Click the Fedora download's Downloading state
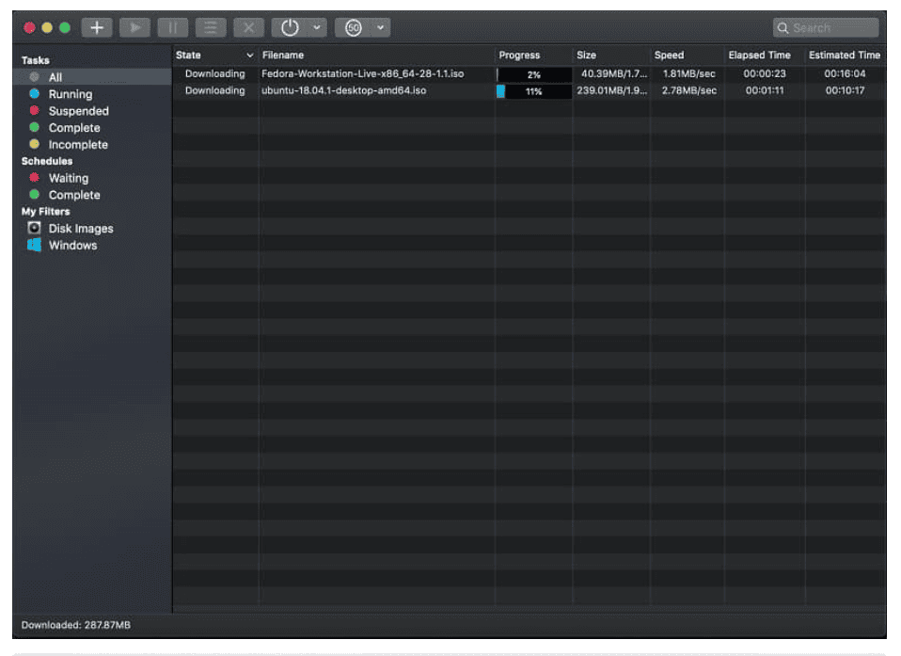 coord(215,73)
